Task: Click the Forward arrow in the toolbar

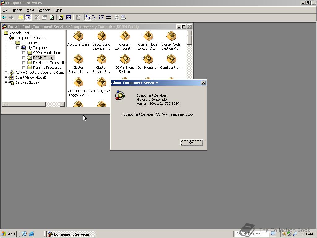Action: 11,17
